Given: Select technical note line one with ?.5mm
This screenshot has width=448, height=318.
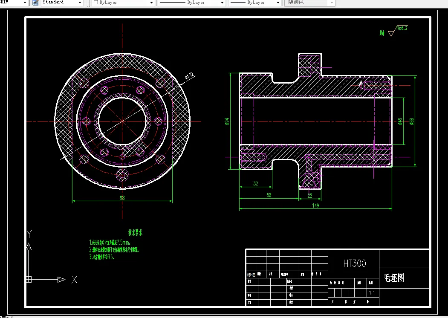Looking at the screenshot, I should [x=110, y=243].
